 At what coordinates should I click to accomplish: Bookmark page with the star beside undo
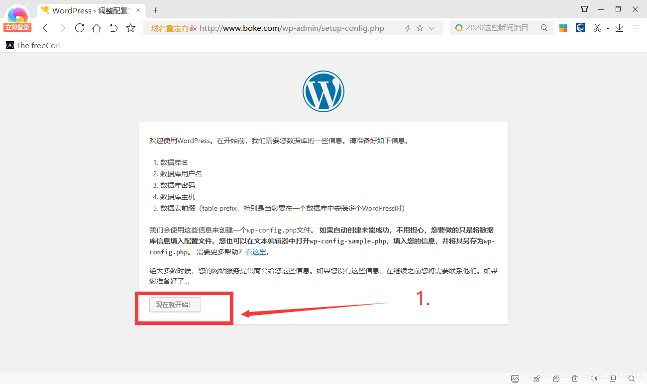pyautogui.click(x=130, y=28)
